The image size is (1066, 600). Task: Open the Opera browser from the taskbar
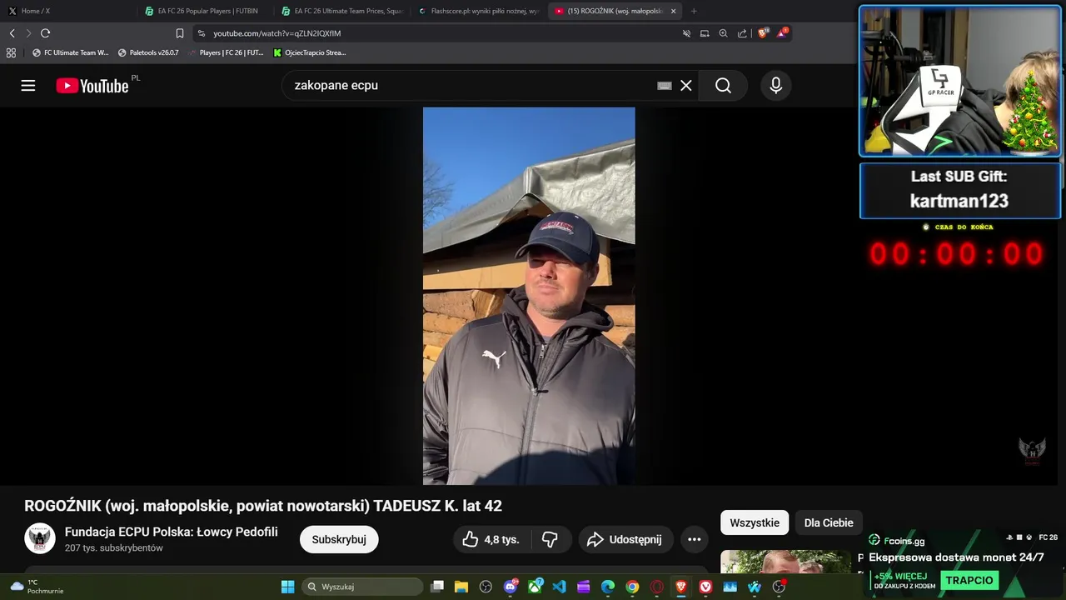[657, 587]
